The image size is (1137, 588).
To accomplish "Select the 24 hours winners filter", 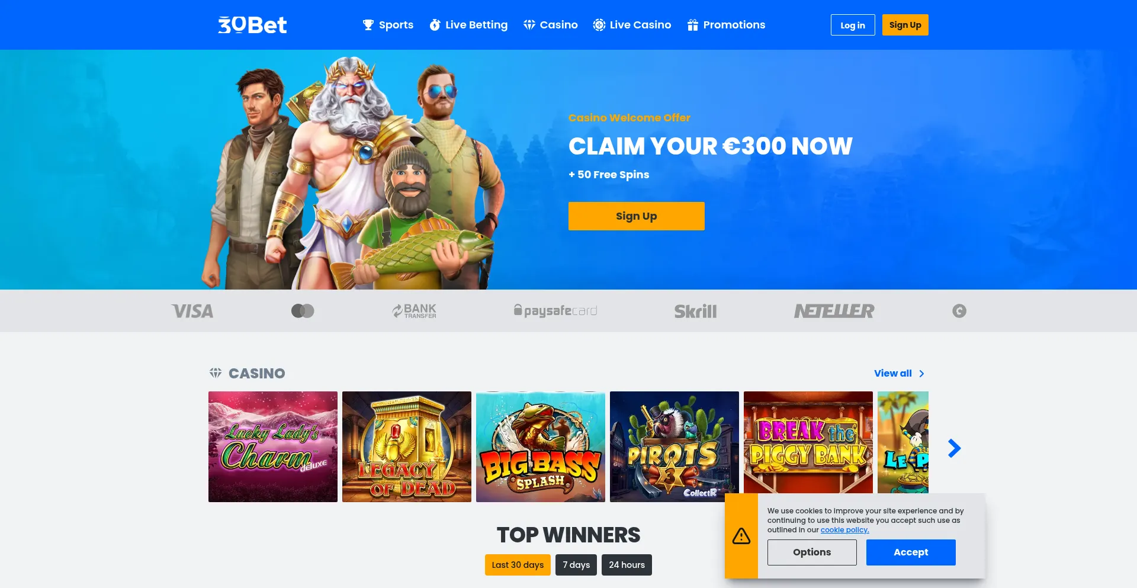I will tap(627, 565).
